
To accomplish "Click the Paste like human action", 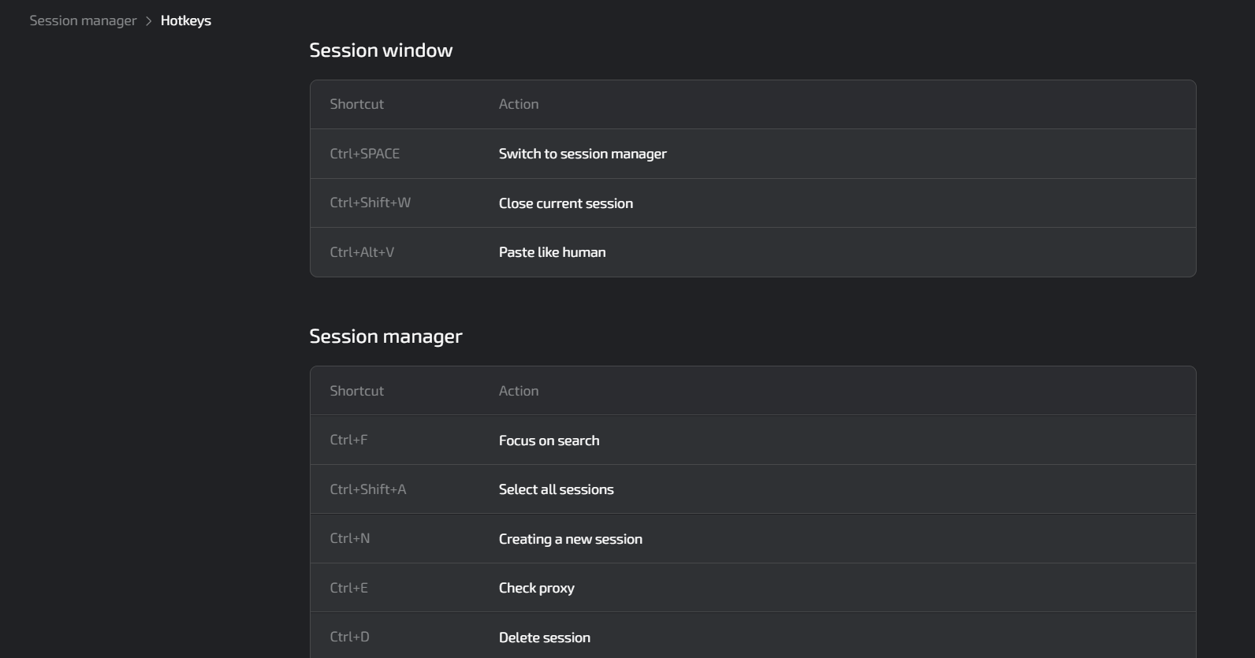I will tap(552, 251).
